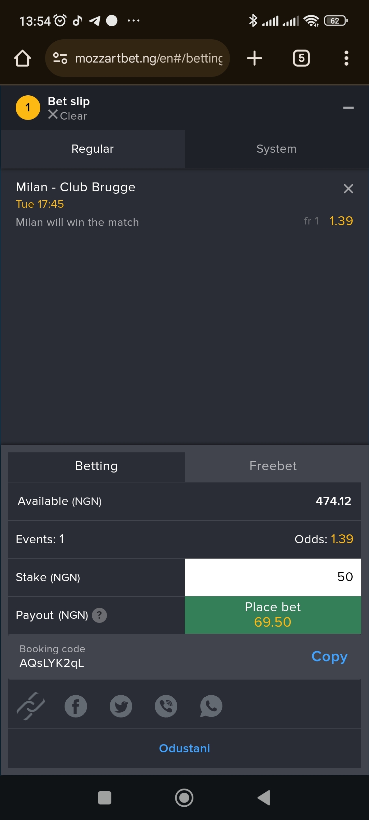Open Chrome tab switcher showing 5 tabs

pyautogui.click(x=301, y=58)
